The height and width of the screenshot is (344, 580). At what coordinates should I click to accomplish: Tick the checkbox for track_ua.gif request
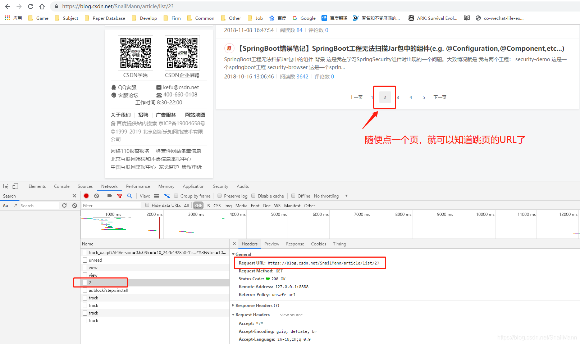85,252
